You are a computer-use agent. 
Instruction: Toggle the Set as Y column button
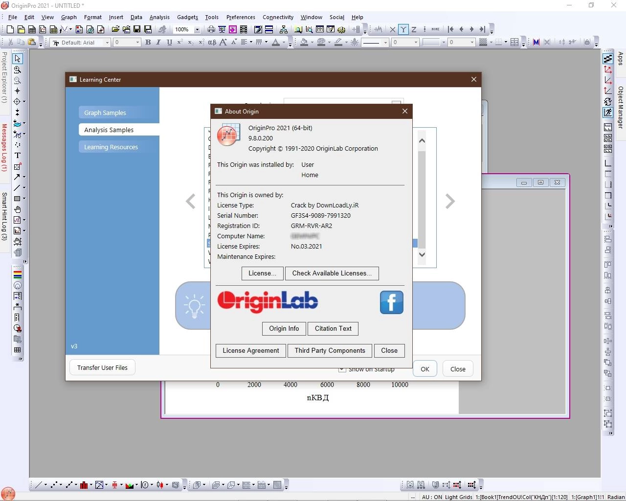pyautogui.click(x=403, y=29)
